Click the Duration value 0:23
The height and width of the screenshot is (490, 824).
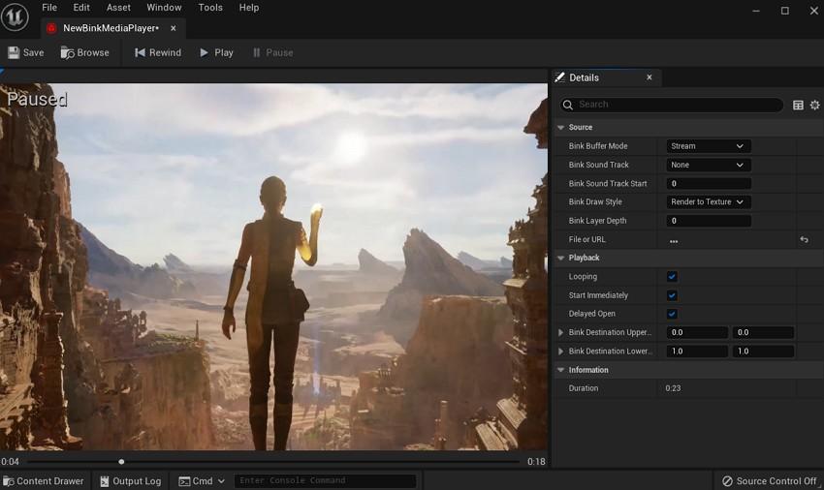pos(673,388)
